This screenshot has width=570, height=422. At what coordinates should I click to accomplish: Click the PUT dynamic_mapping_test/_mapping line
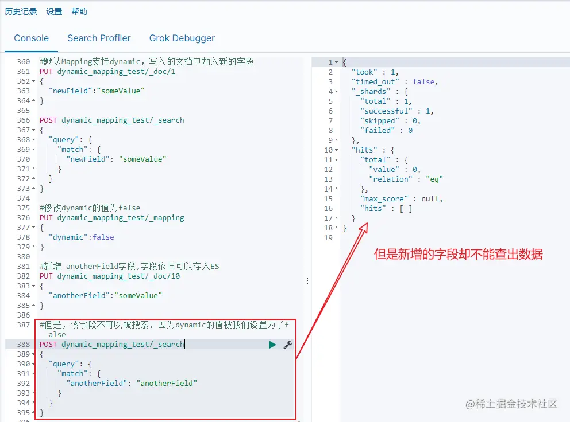[111, 218]
